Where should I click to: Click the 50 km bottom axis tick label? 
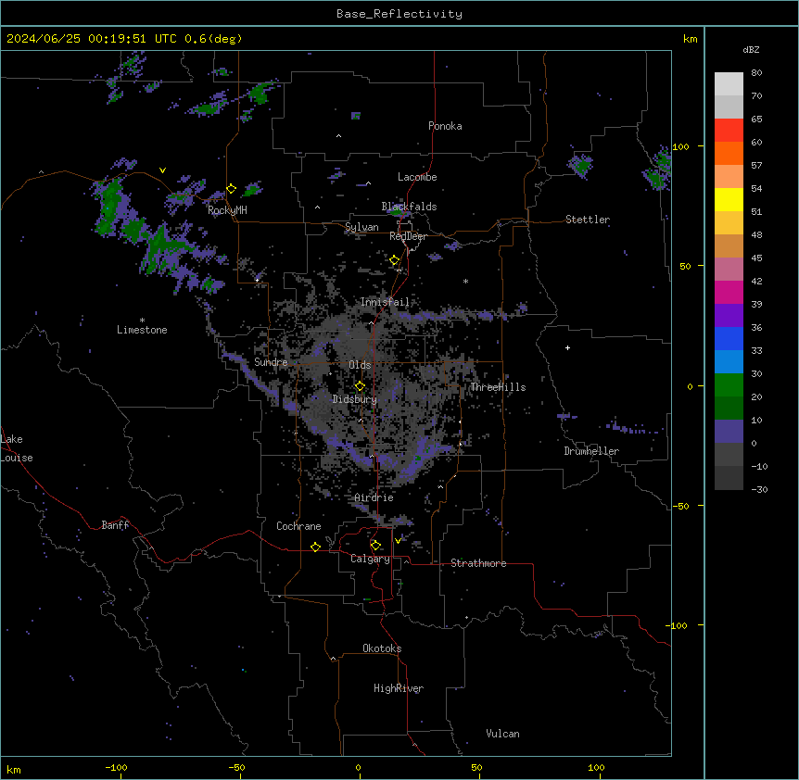pyautogui.click(x=477, y=767)
